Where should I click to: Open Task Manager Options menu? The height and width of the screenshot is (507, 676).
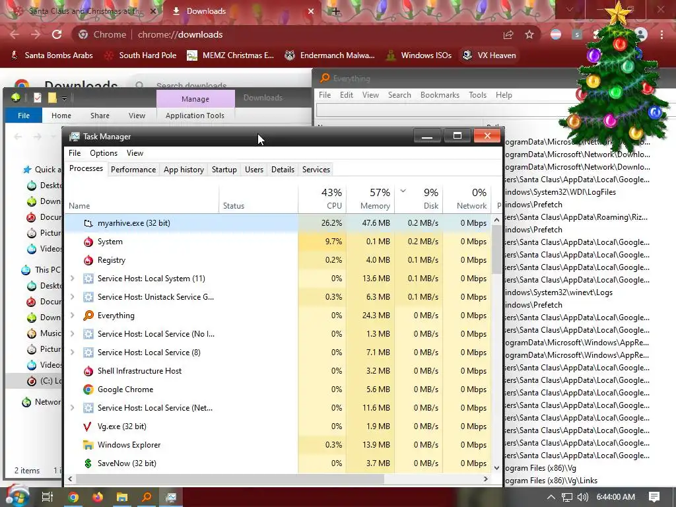104,153
